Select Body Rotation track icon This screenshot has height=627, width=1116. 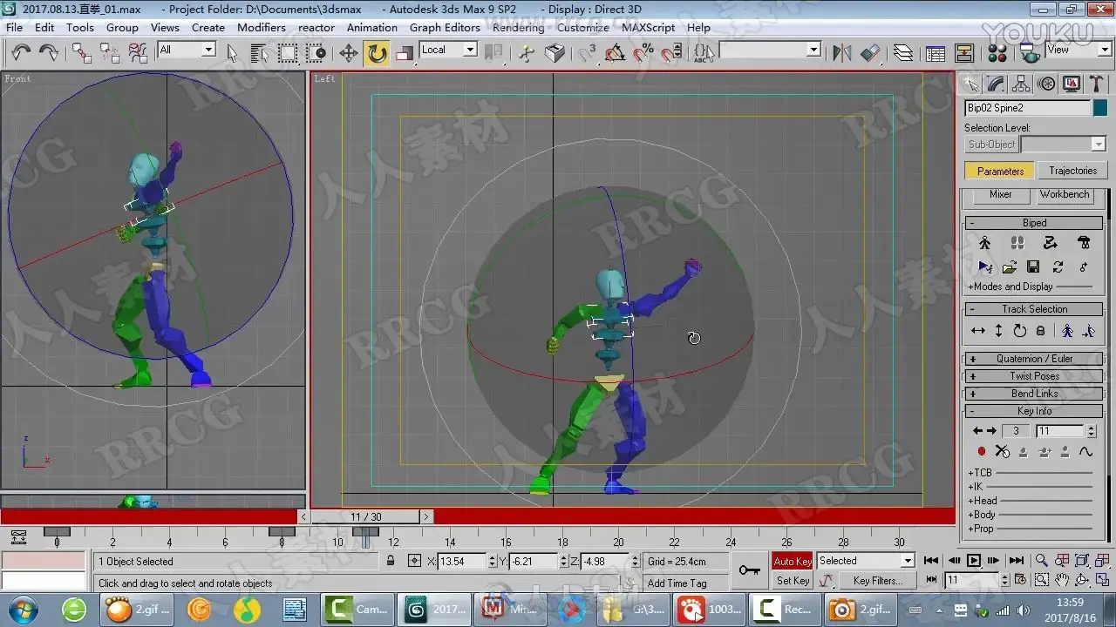[x=1020, y=331]
